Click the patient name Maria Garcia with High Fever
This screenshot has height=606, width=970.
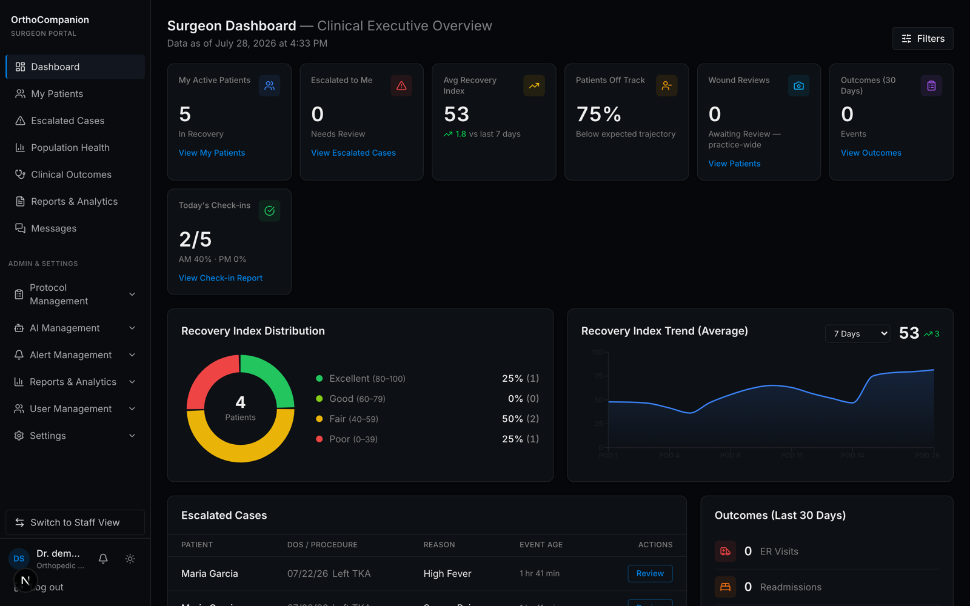[210, 574]
